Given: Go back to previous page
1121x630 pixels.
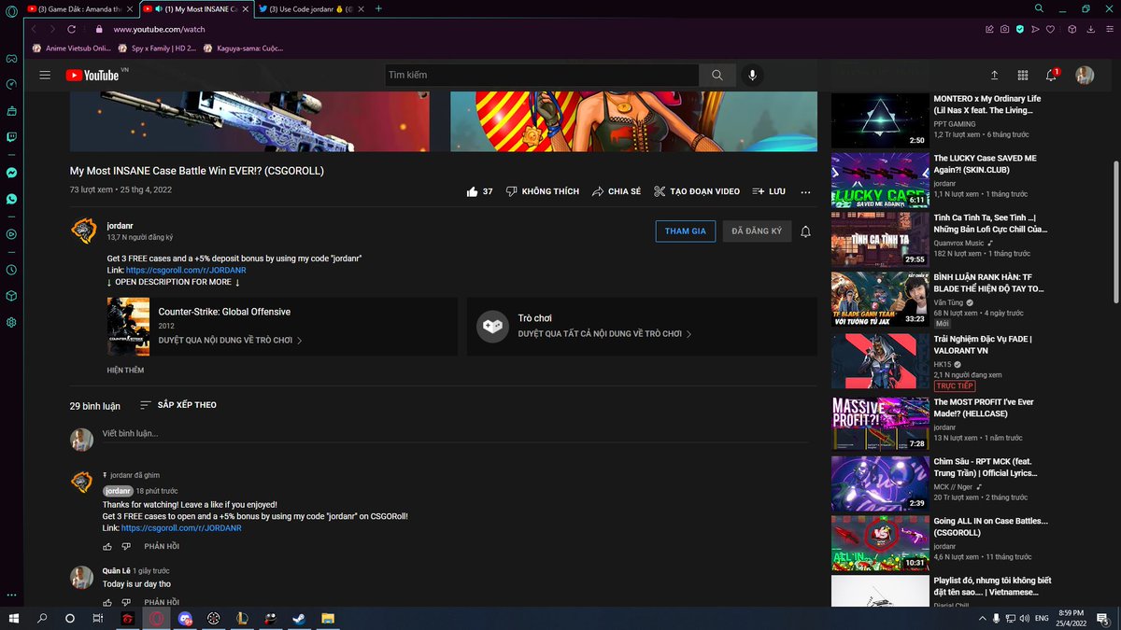Looking at the screenshot, I should tap(35, 29).
